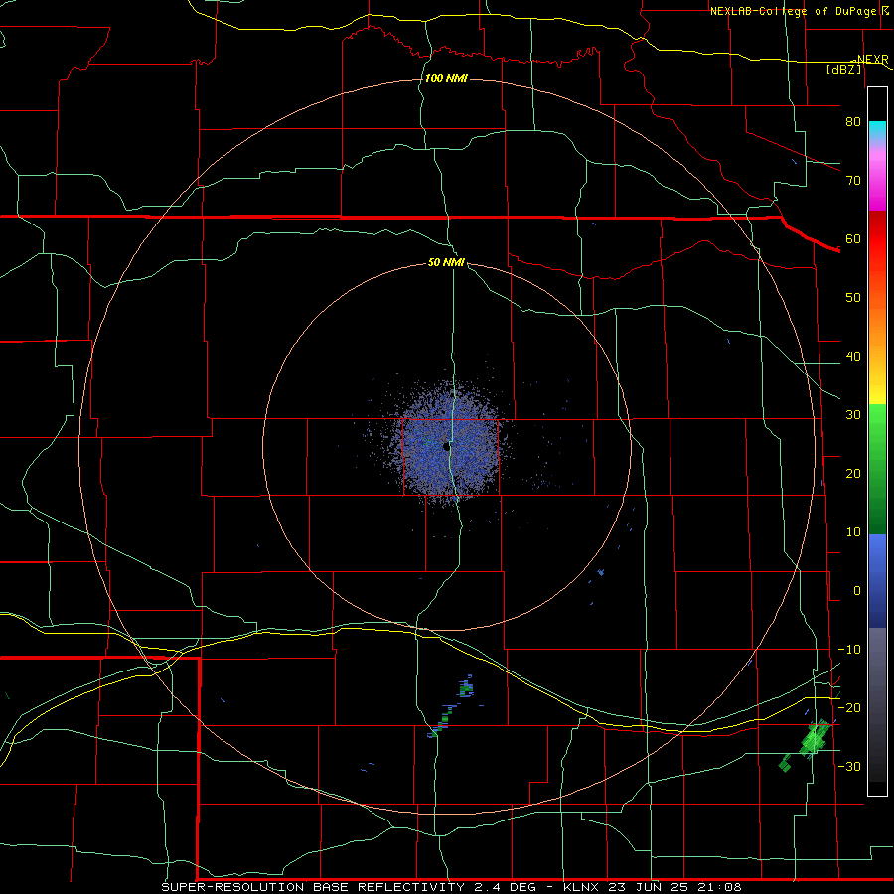Click the 10 value on the dBZ scale
The image size is (894, 894).
(x=853, y=532)
